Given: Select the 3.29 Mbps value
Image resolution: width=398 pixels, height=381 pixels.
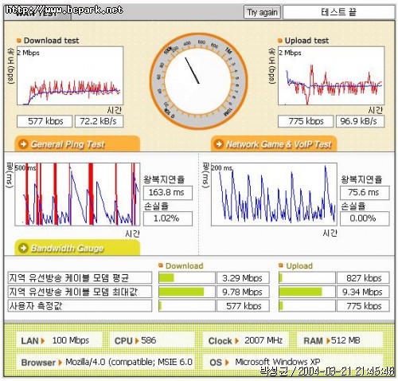Looking at the screenshot, I should (243, 278).
